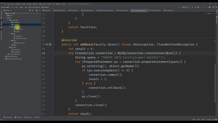
Task: Select the DaoService interface in tree
Action: click(x=18, y=36)
